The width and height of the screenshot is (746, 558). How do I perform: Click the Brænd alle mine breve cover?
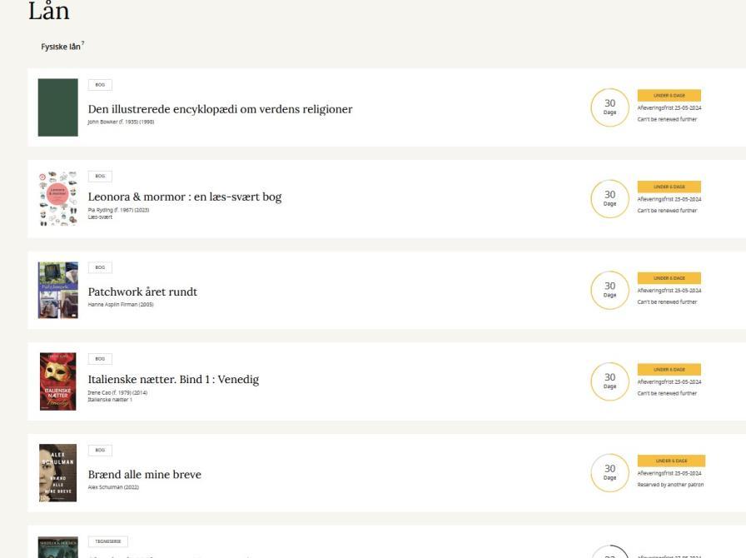[57, 473]
